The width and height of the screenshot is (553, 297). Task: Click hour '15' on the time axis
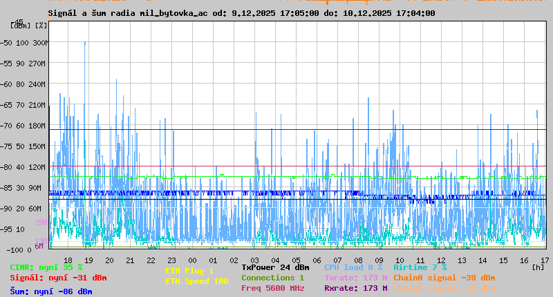point(504,260)
